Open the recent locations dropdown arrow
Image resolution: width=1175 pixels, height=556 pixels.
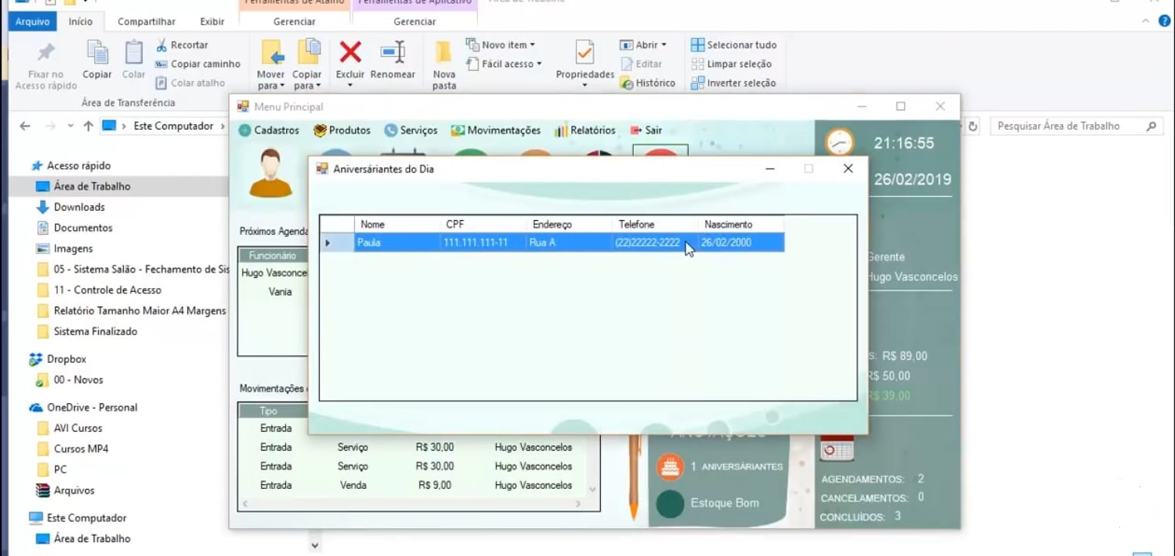[70, 126]
